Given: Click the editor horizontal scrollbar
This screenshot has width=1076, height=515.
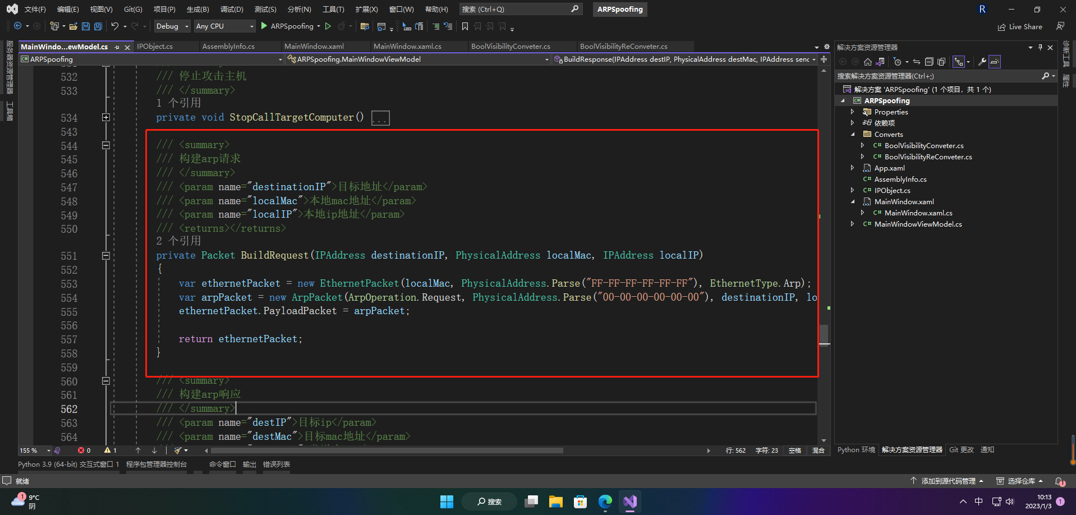Looking at the screenshot, I should [x=387, y=450].
